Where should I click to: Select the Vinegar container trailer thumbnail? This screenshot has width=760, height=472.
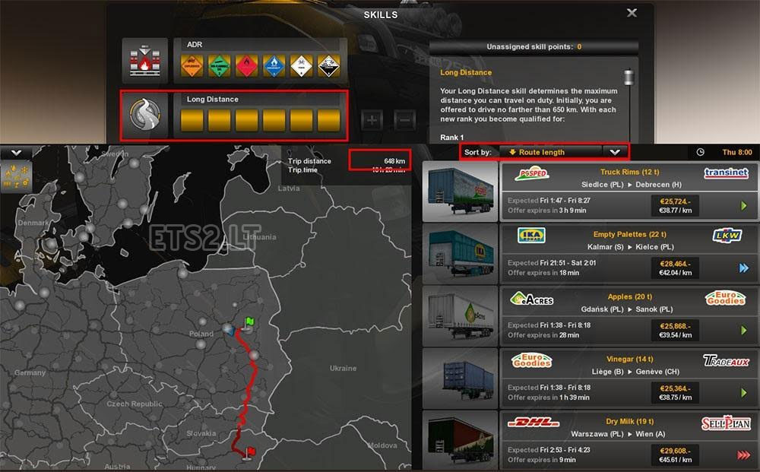[x=461, y=379]
